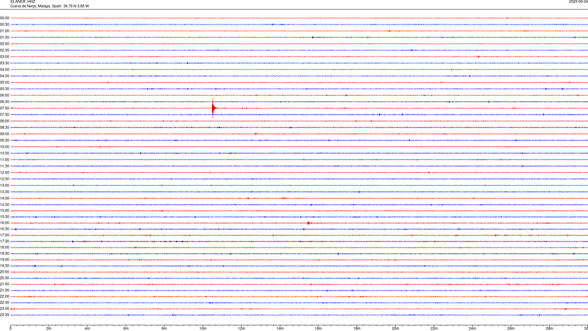This screenshot has height=331, width=588.
Task: Click the '26m' tick label on the bottom axis
Action: tap(511, 329)
